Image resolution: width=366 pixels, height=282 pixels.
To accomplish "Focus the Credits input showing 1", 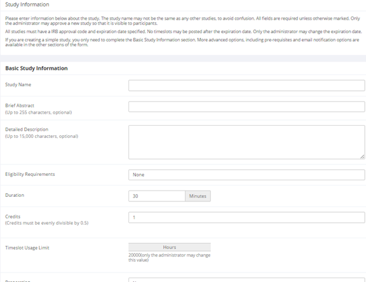I will [247, 217].
